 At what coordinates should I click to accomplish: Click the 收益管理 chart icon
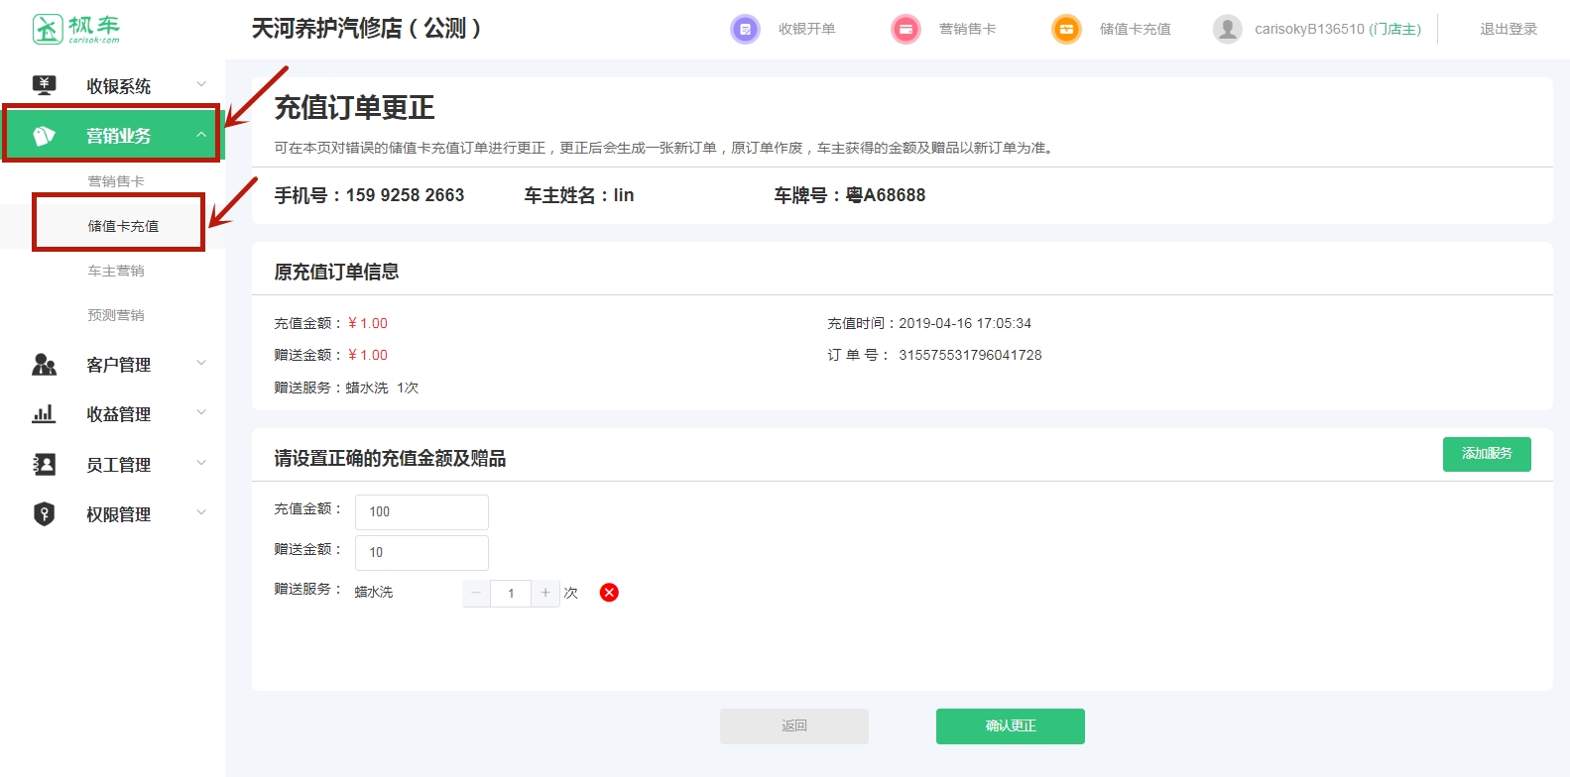(44, 414)
